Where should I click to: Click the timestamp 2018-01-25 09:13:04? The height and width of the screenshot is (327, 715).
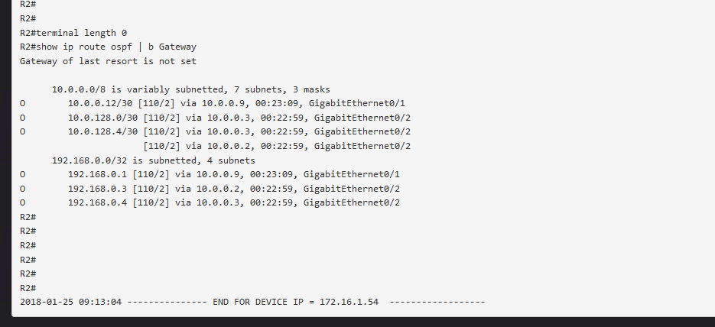(70, 302)
